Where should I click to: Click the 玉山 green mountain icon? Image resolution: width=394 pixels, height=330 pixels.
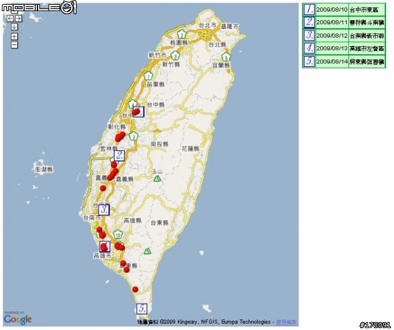point(158,179)
